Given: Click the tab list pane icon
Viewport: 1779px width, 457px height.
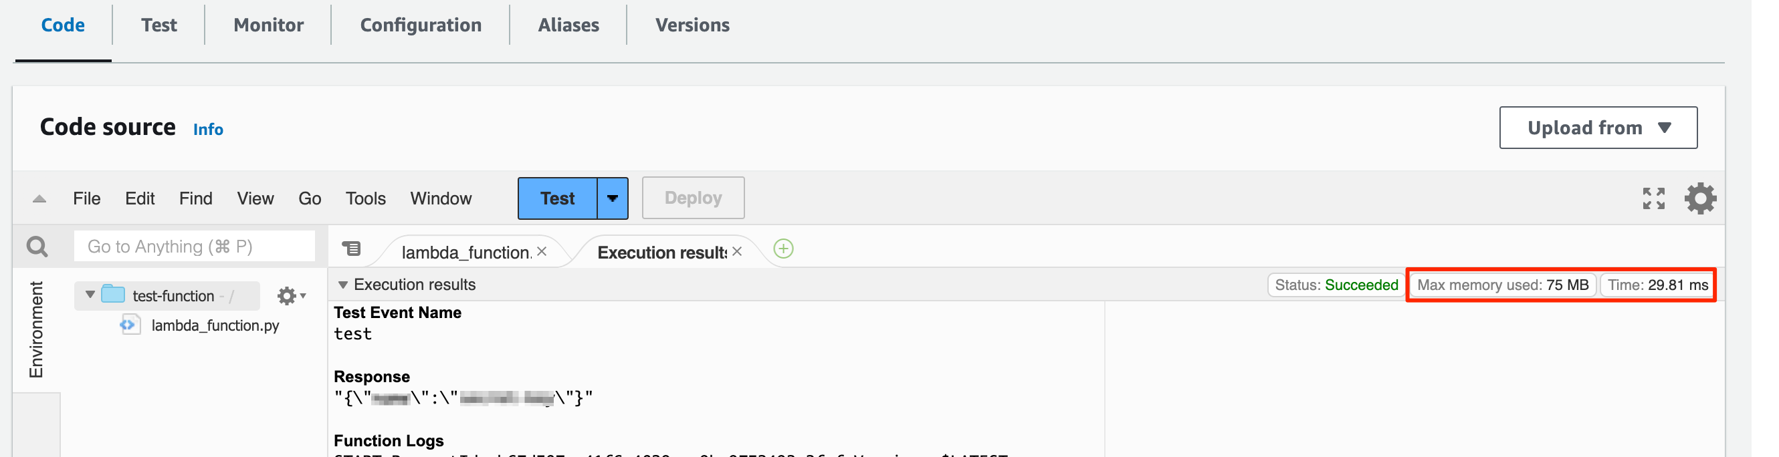Looking at the screenshot, I should tap(352, 249).
